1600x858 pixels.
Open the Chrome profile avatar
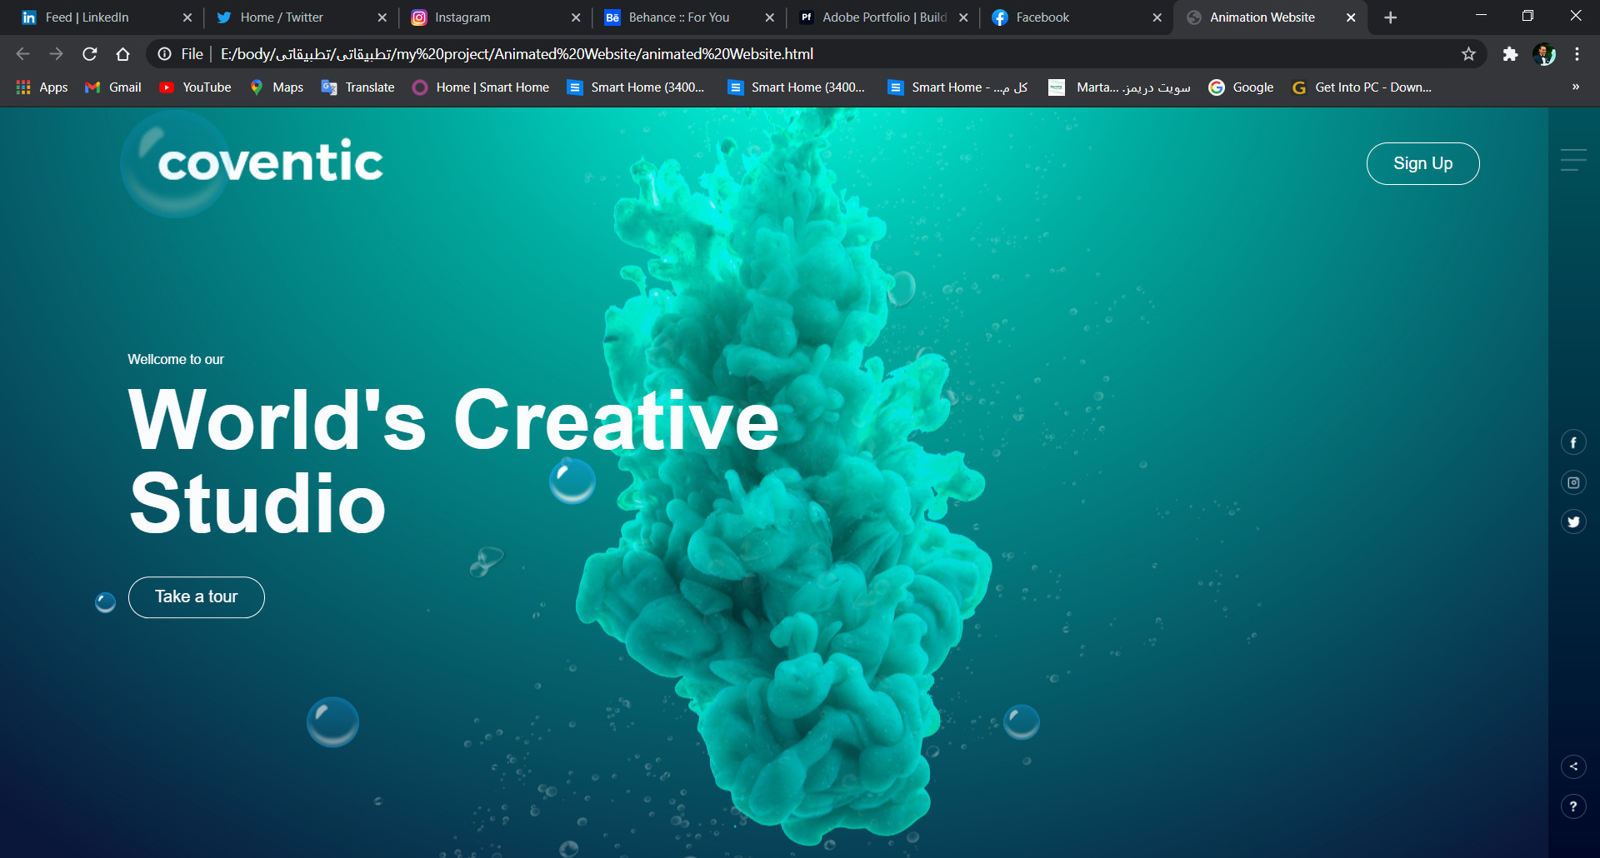click(x=1544, y=54)
